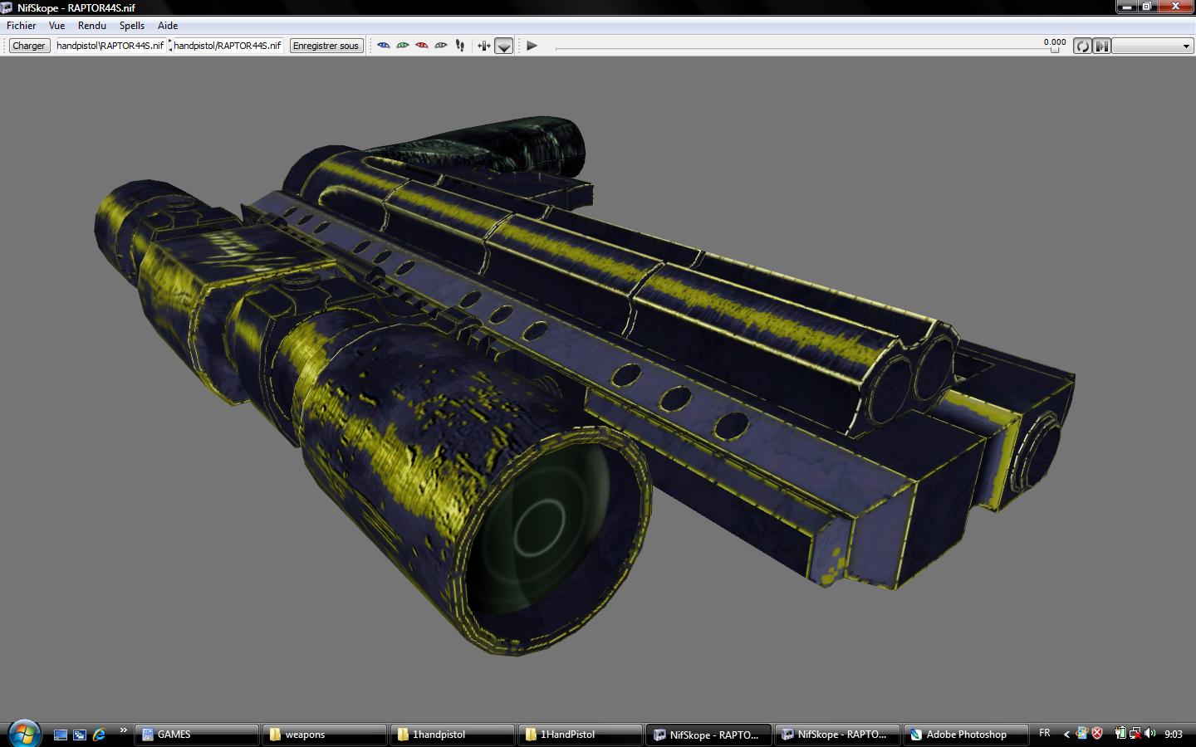
Task: Open the Rendu menu
Action: (92, 26)
